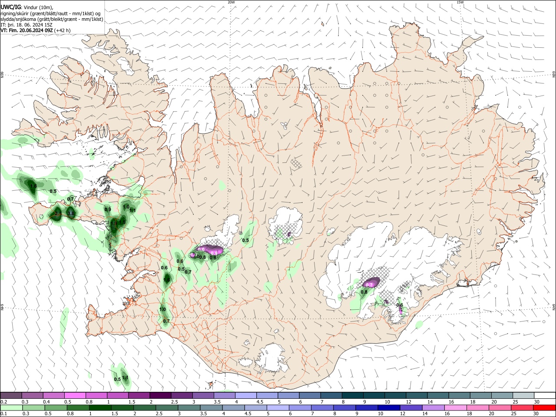Click the deep navy 10 swatch in the bottom legend
Image resolution: width=556 pixels, height=417 pixels.
pyautogui.click(x=389, y=407)
